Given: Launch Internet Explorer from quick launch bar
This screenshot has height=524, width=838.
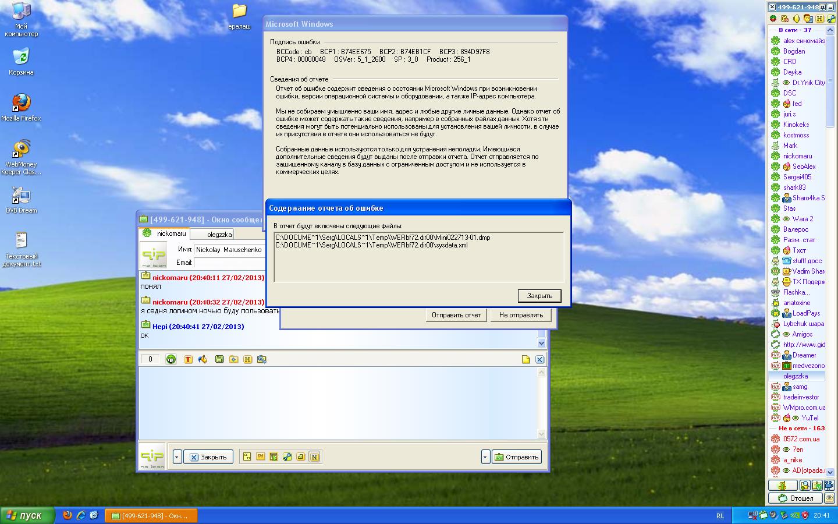Looking at the screenshot, I should (81, 515).
